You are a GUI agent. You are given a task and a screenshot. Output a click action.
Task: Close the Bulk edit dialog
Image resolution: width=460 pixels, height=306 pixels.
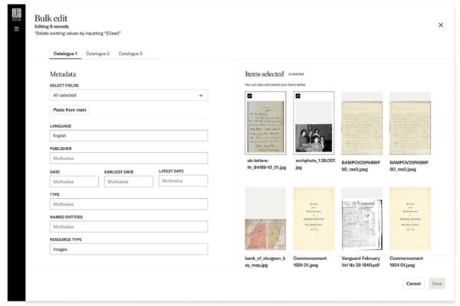pyautogui.click(x=440, y=25)
